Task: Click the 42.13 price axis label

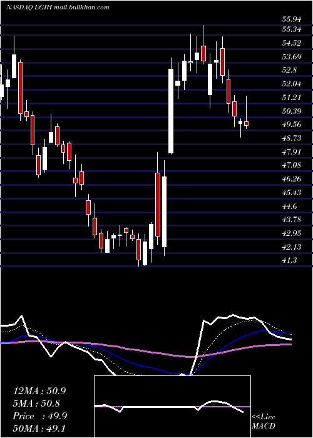Action: (x=292, y=247)
